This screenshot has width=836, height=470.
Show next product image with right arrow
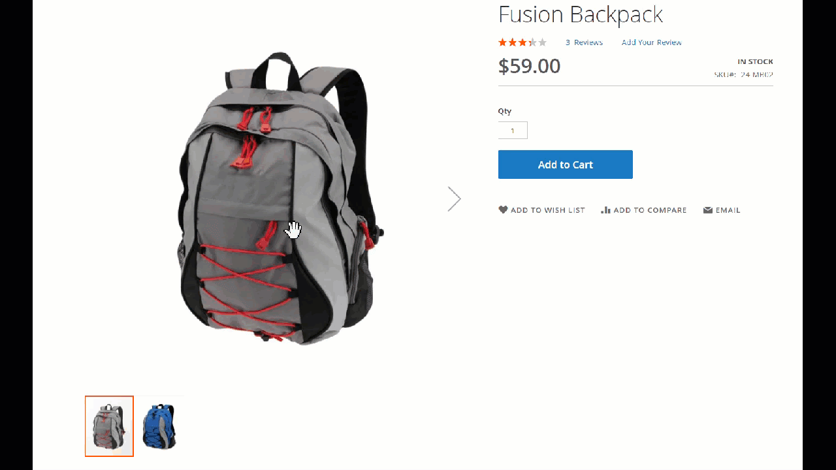455,199
